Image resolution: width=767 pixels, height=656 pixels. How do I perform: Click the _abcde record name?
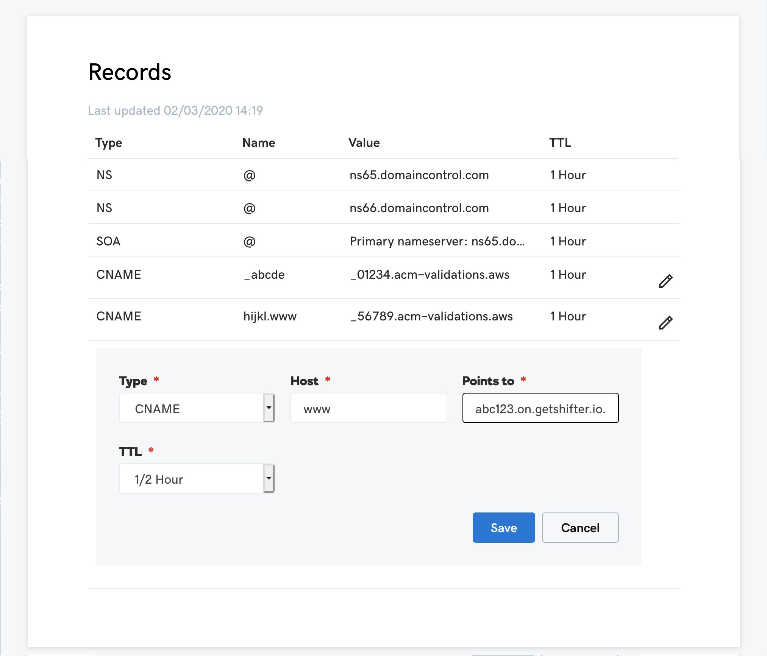264,275
